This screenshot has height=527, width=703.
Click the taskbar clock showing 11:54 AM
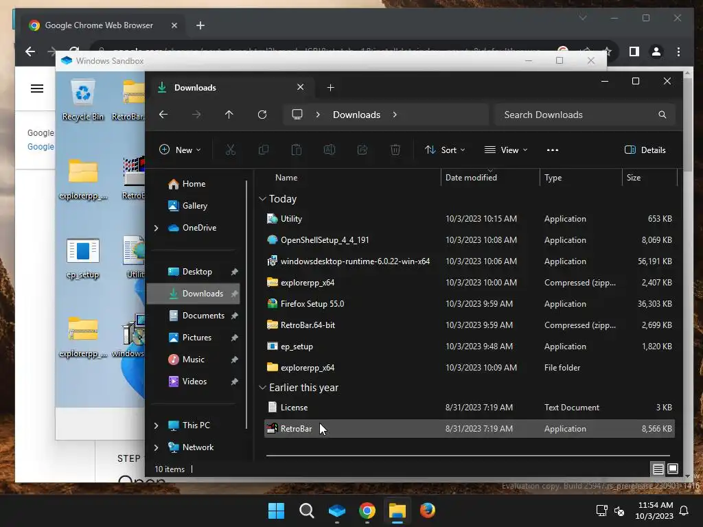[654, 511]
